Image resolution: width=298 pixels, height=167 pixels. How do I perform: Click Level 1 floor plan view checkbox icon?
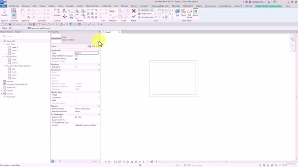(10, 47)
